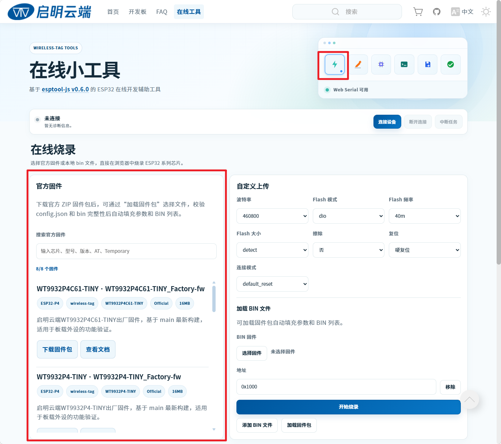Open the 擦除 dropdown showing 否
Screen dimensions: 501x444
[x=349, y=250]
